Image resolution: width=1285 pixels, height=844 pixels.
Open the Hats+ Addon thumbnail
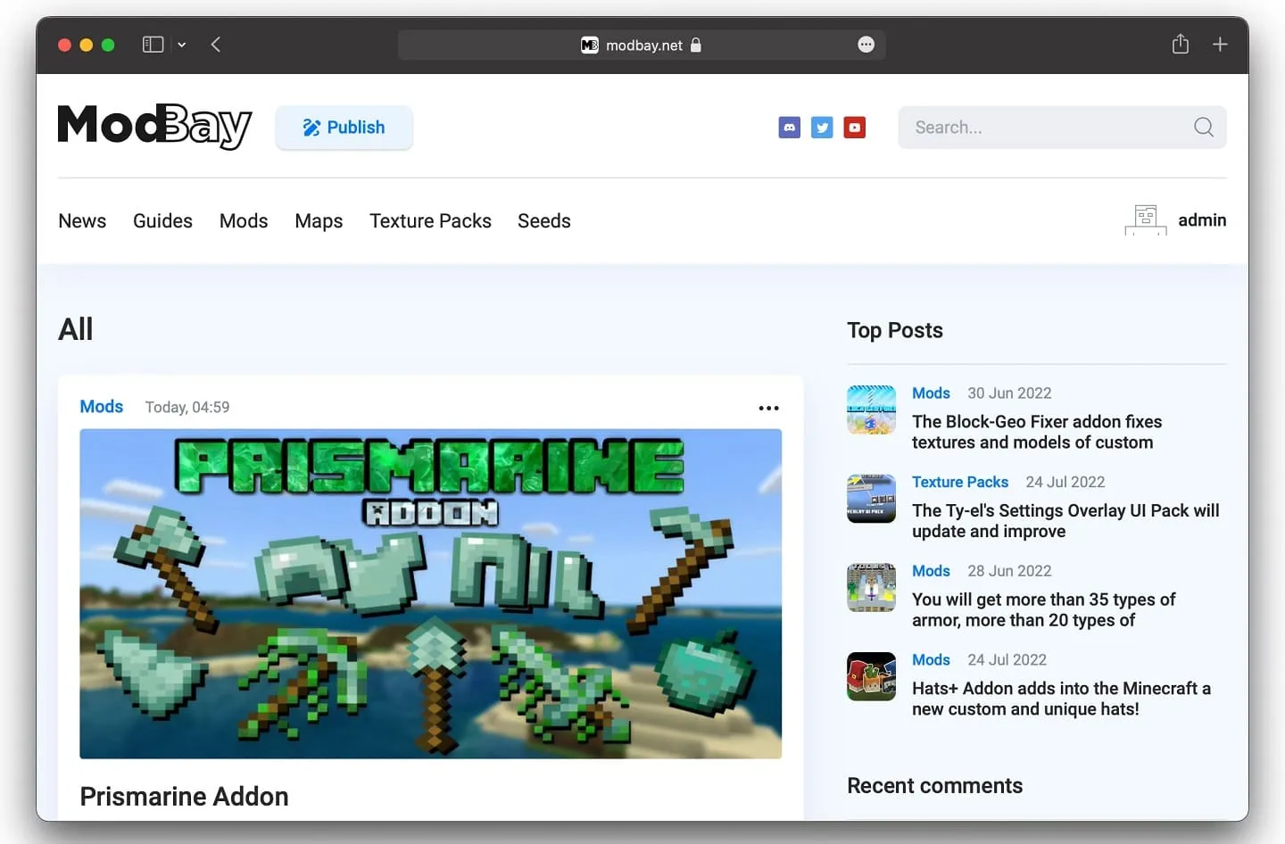pos(871,676)
